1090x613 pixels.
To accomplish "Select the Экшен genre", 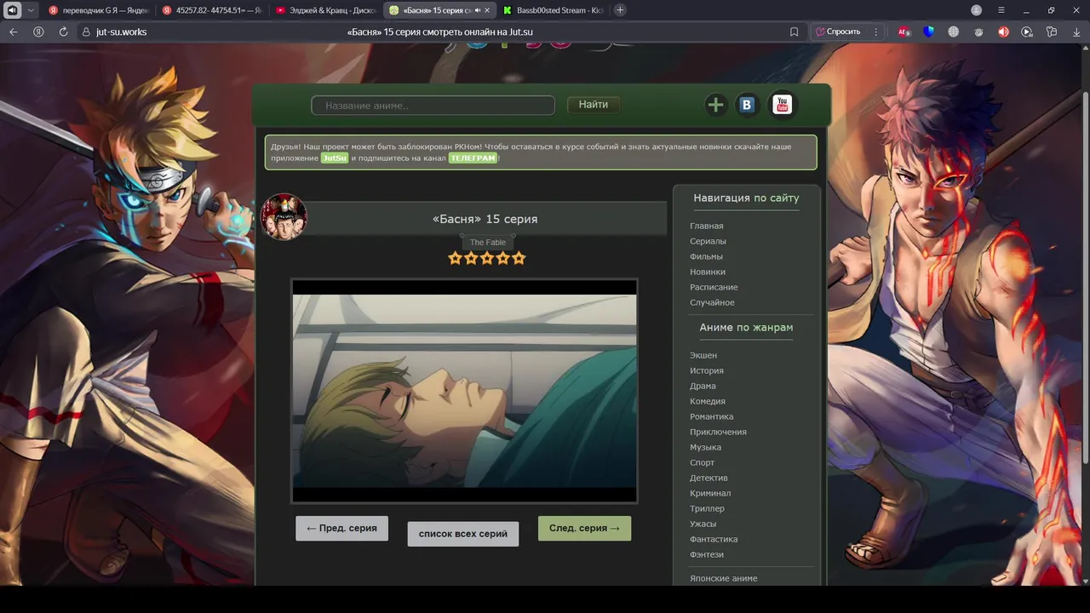I will pyautogui.click(x=703, y=355).
